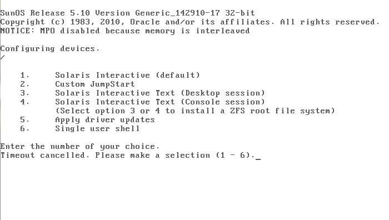Click the number 6. beside Single user shell
The height and width of the screenshot is (220, 389).
(x=25, y=129)
